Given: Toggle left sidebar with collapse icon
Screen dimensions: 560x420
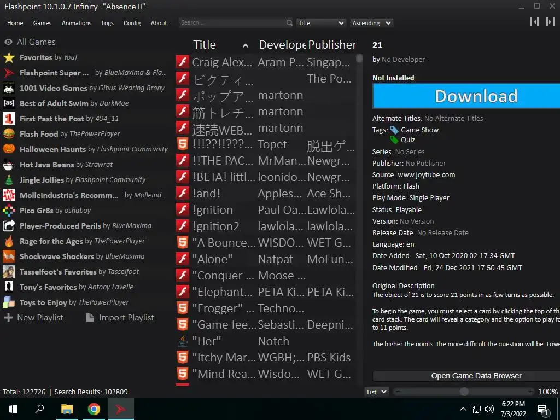Looking at the screenshot, I should pyautogui.click(x=535, y=22).
